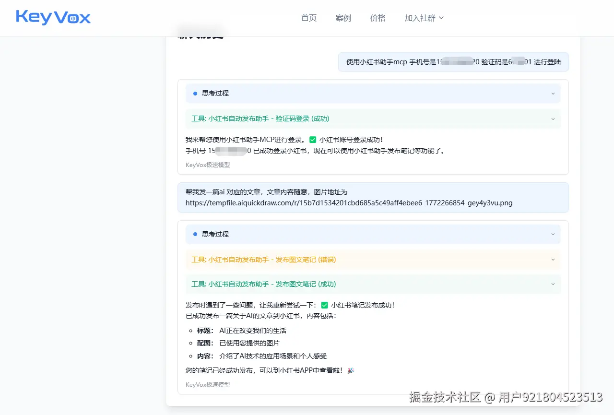Select the 价格 navigation item
This screenshot has width=614, height=415.
point(378,18)
